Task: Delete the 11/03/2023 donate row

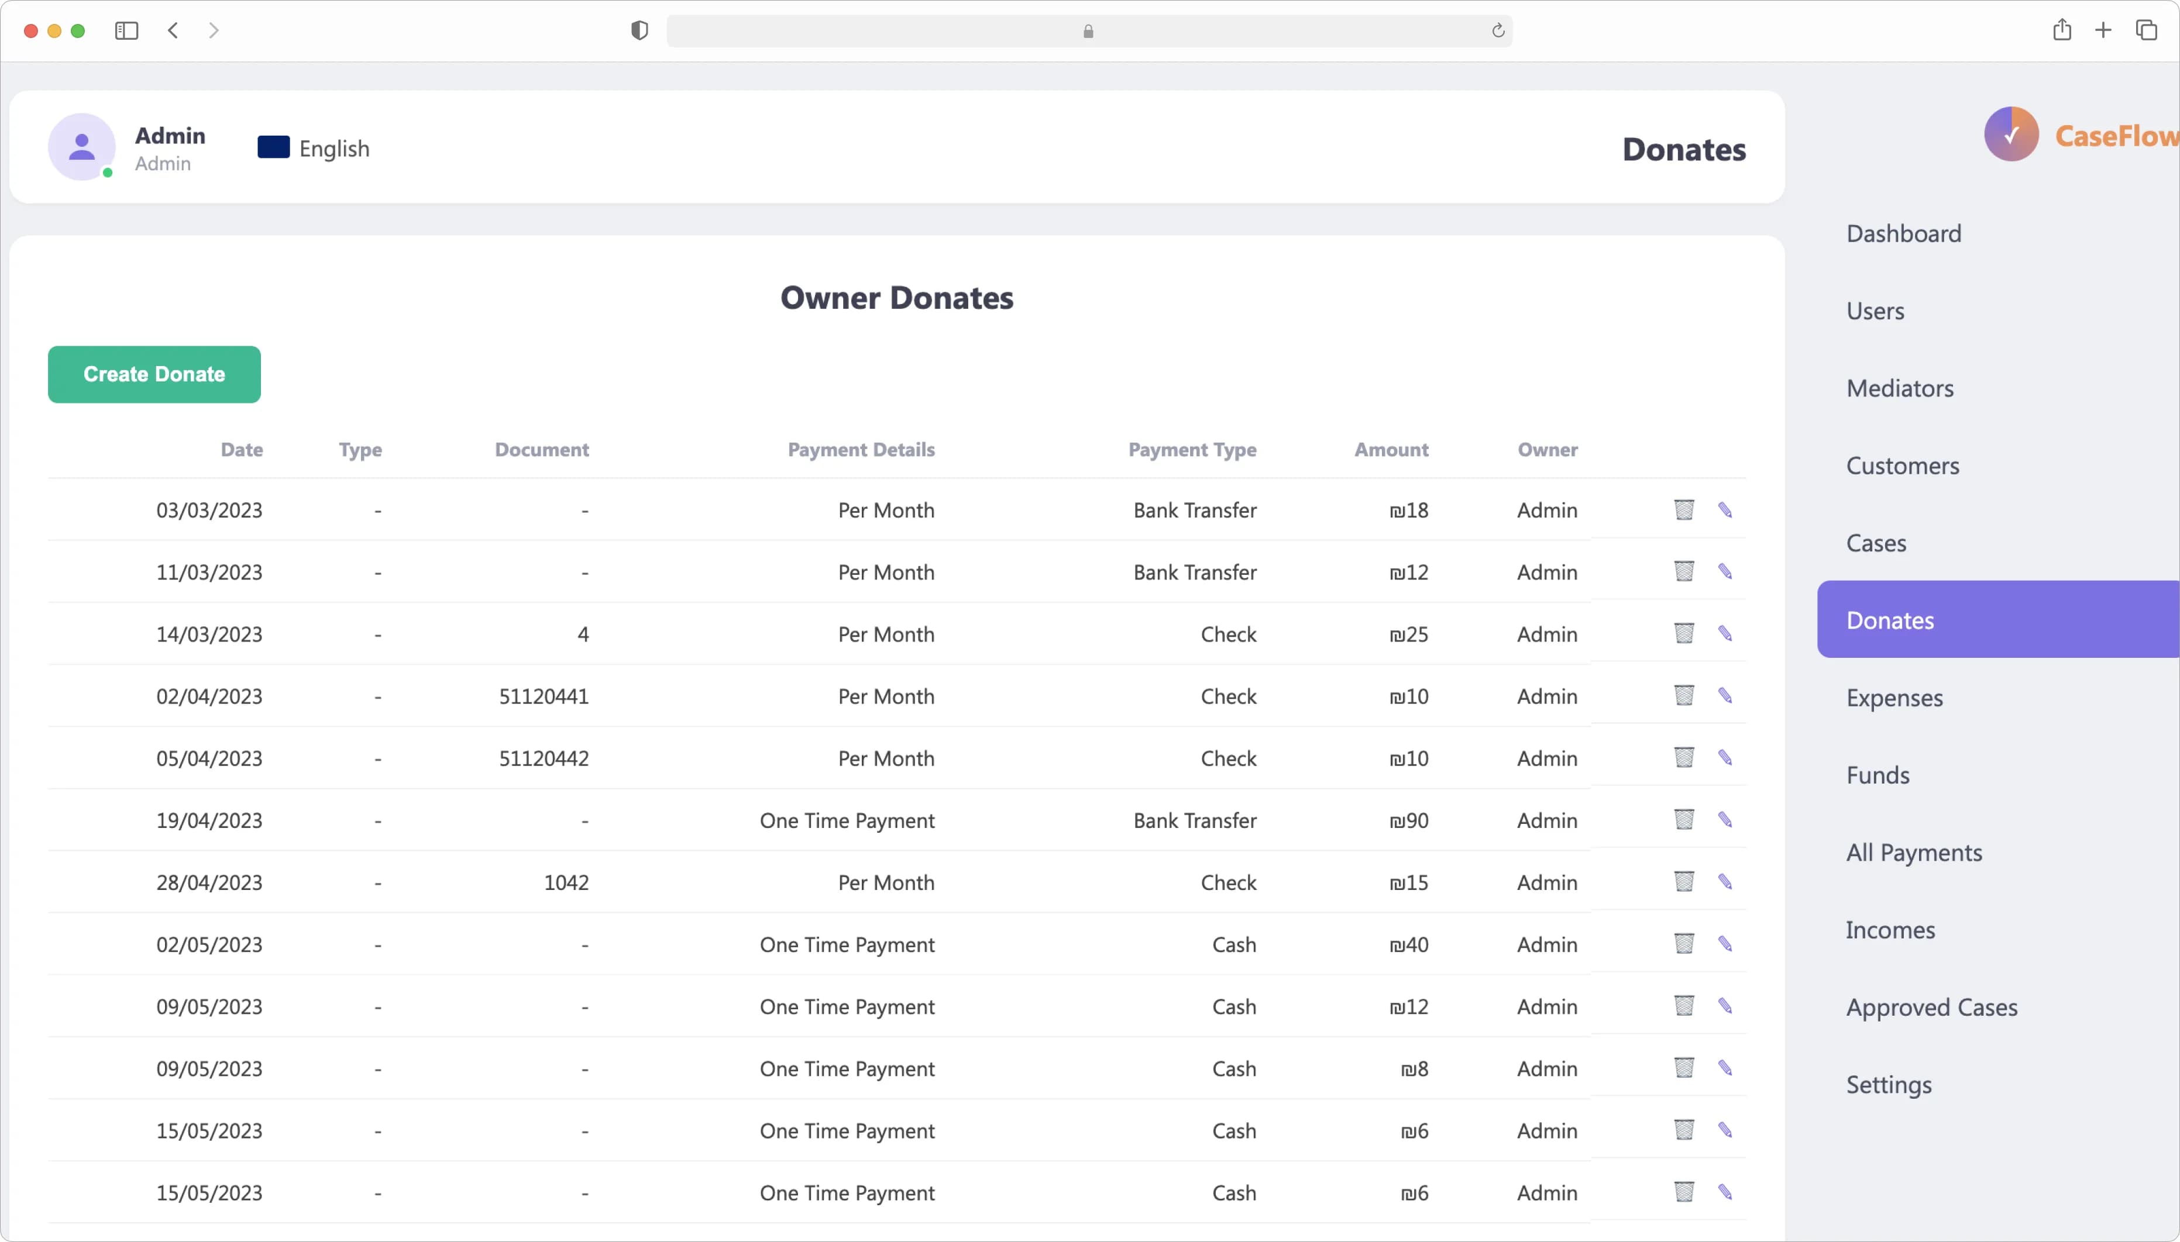Action: [1683, 571]
